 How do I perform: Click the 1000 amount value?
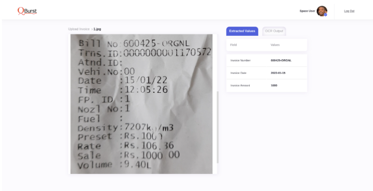(274, 86)
